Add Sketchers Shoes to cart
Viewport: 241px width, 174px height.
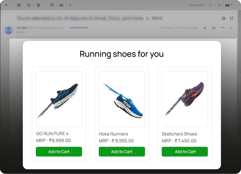pyautogui.click(x=185, y=152)
